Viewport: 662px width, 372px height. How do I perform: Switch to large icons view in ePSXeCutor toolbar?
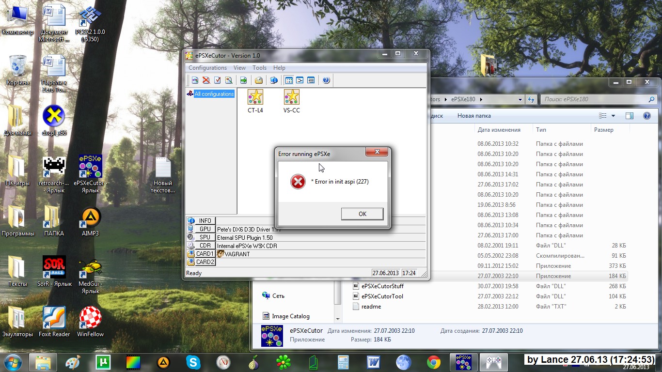pos(289,80)
